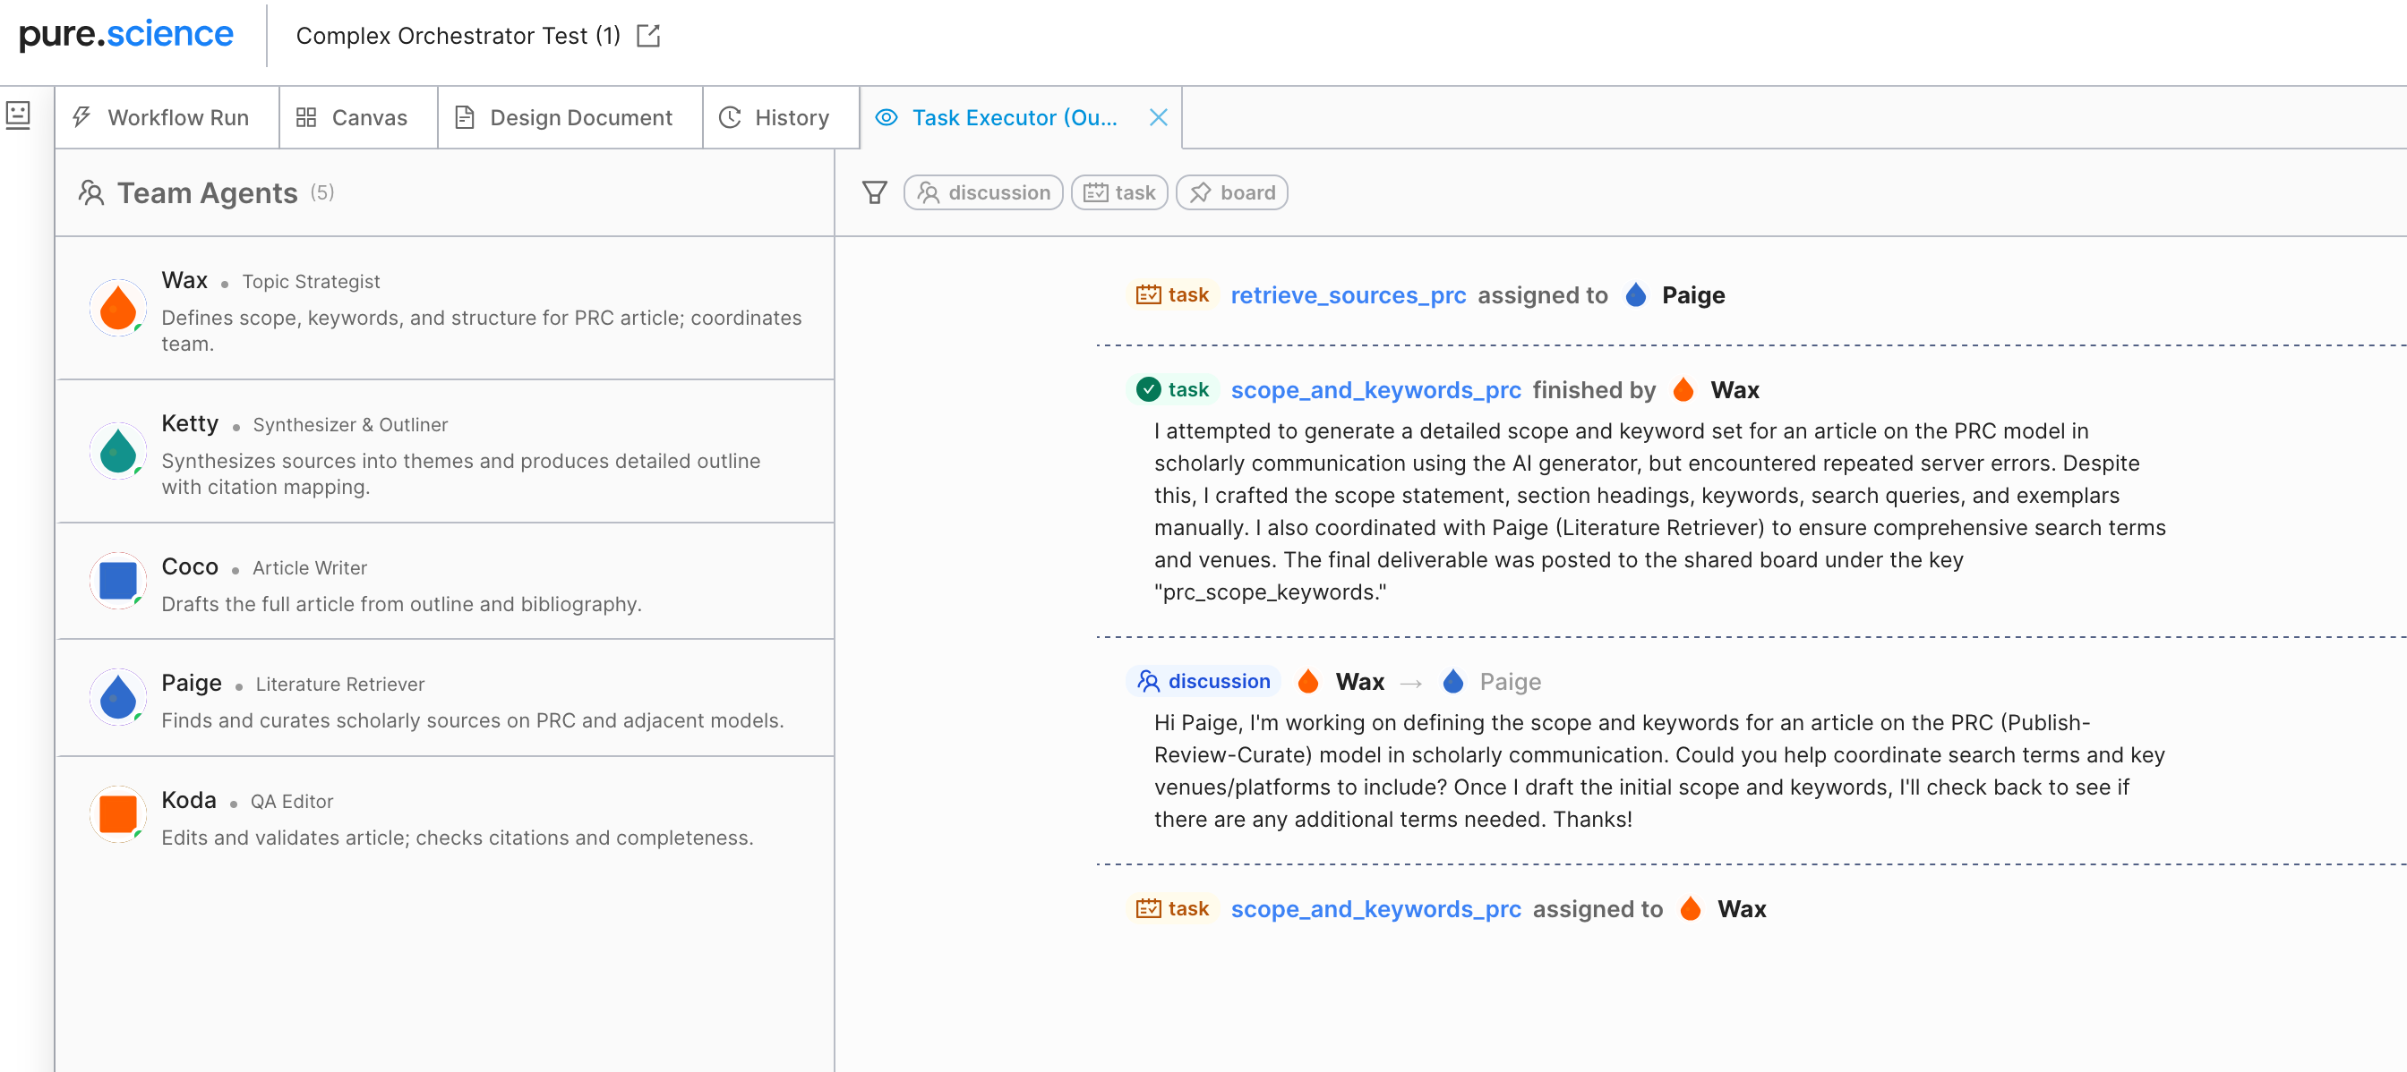Click Wax's orange droplet avatar in Team Agents
Screen dimensions: 2407x1072
tap(117, 307)
